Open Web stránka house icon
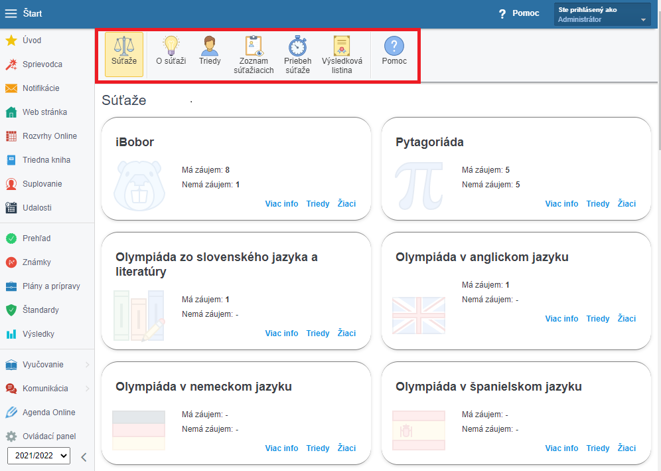The height and width of the screenshot is (471, 661). [11, 112]
